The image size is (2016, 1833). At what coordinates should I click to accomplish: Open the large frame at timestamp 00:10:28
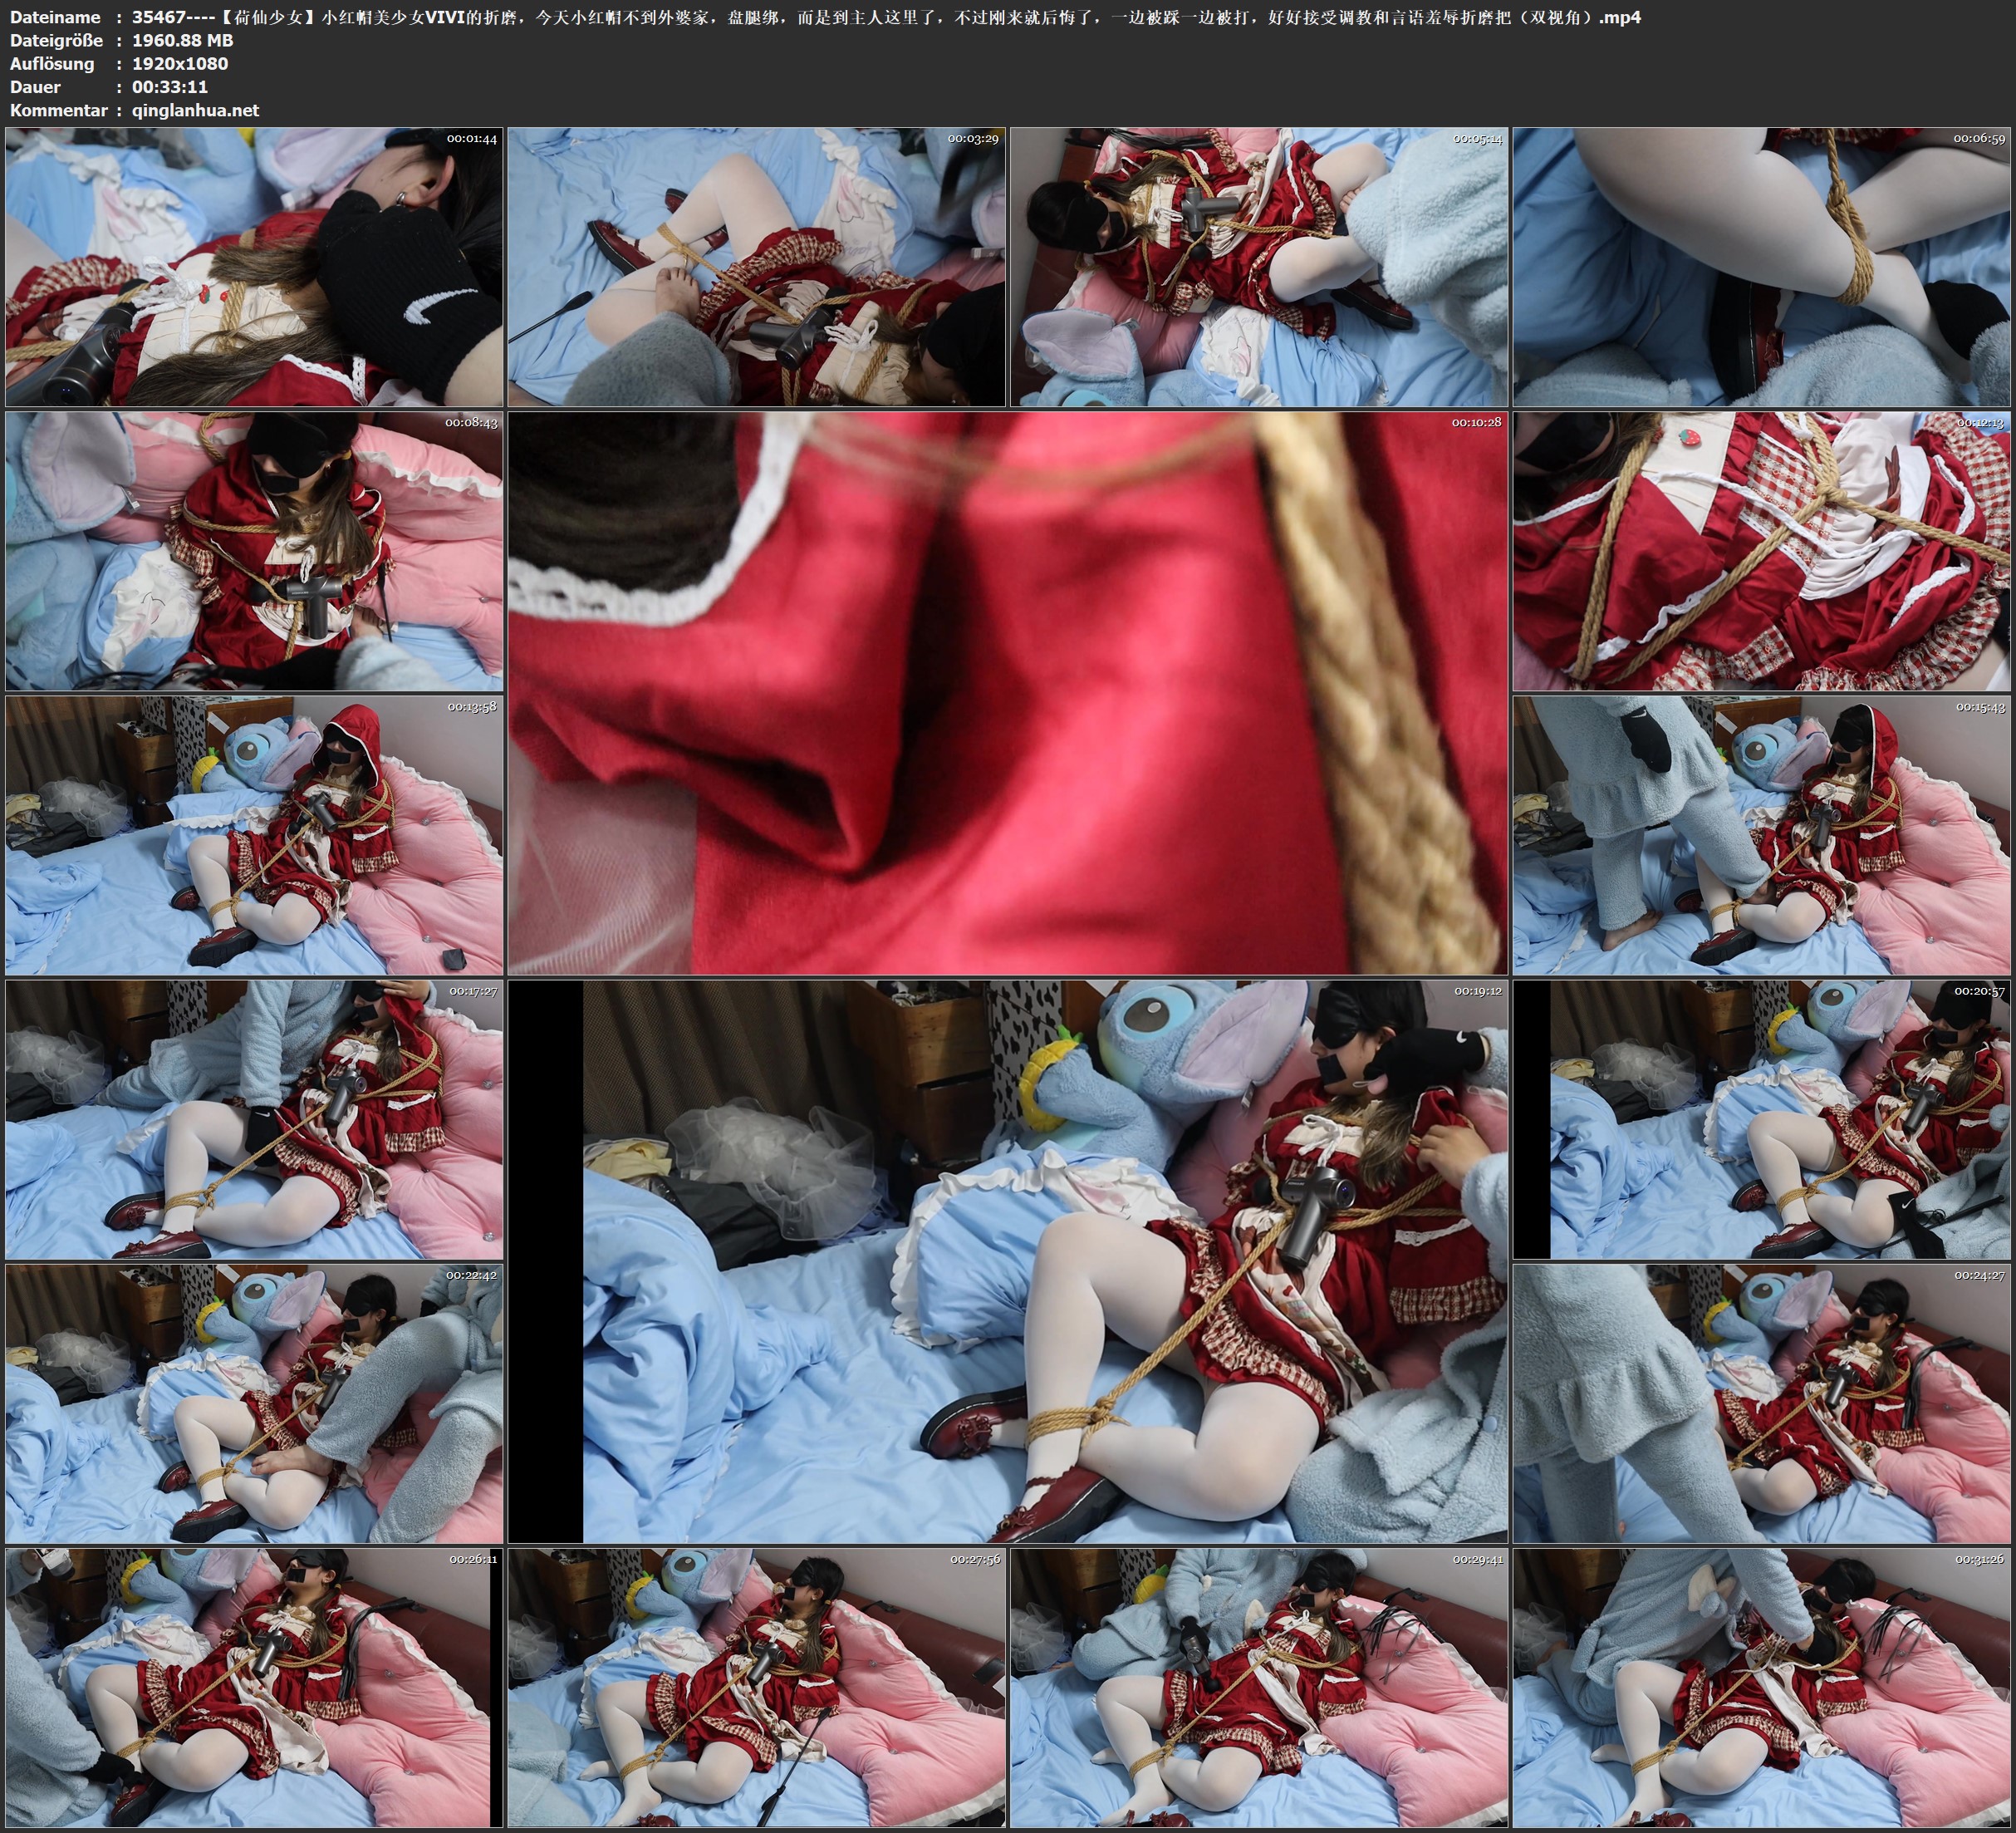coord(1007,692)
